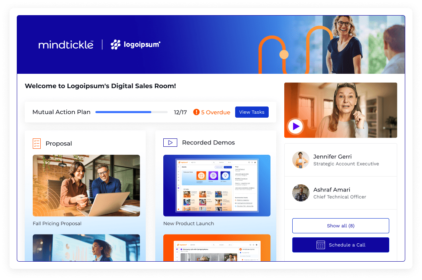The image size is (422, 280).
Task: Click the Ashraf Amari name text
Action: (x=331, y=190)
